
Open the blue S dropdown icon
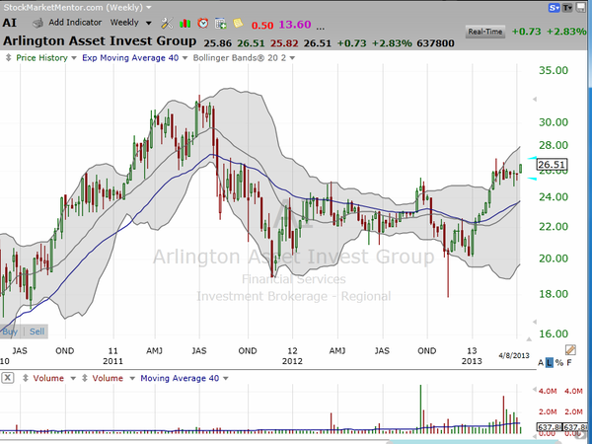coord(554,8)
